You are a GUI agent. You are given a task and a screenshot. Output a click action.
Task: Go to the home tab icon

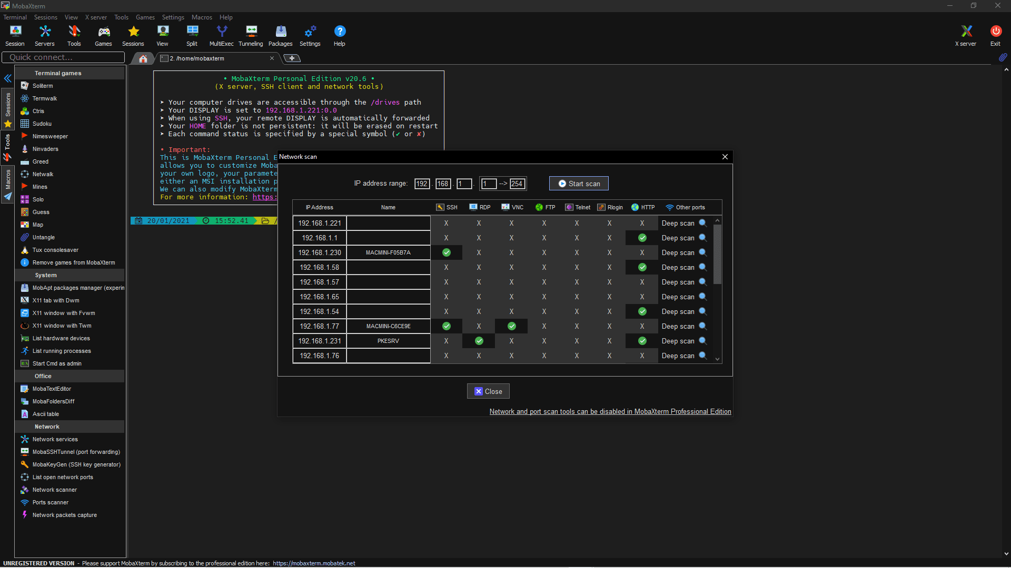click(x=143, y=58)
